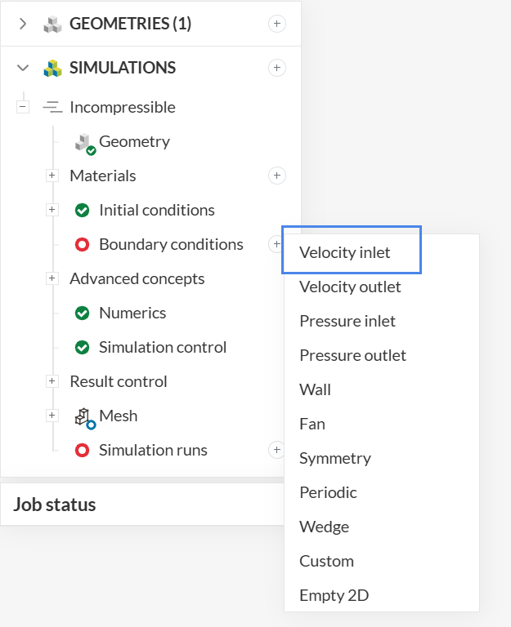
Task: Click the add icon beside Materials
Action: pos(277,176)
